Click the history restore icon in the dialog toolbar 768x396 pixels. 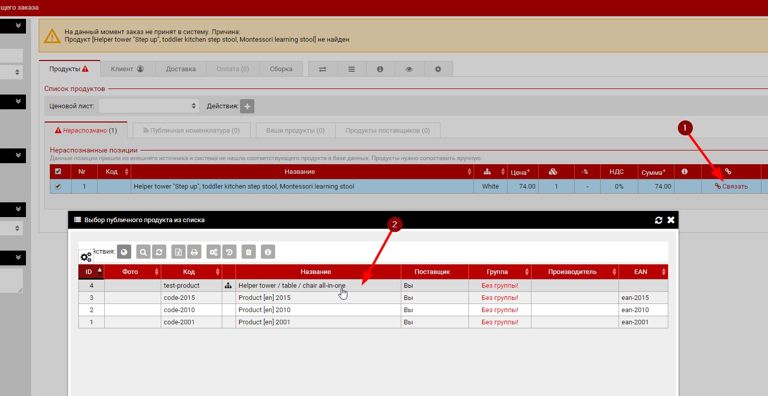(229, 252)
